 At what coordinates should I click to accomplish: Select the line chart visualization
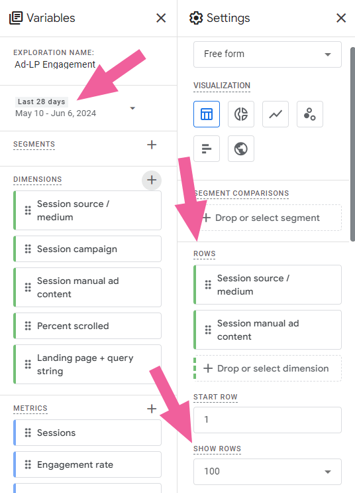pos(276,114)
